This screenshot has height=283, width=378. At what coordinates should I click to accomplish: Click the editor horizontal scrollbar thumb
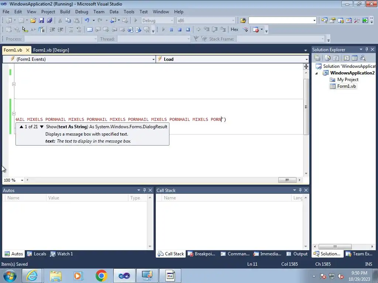(287, 180)
